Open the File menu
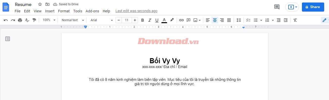 click(x=17, y=11)
